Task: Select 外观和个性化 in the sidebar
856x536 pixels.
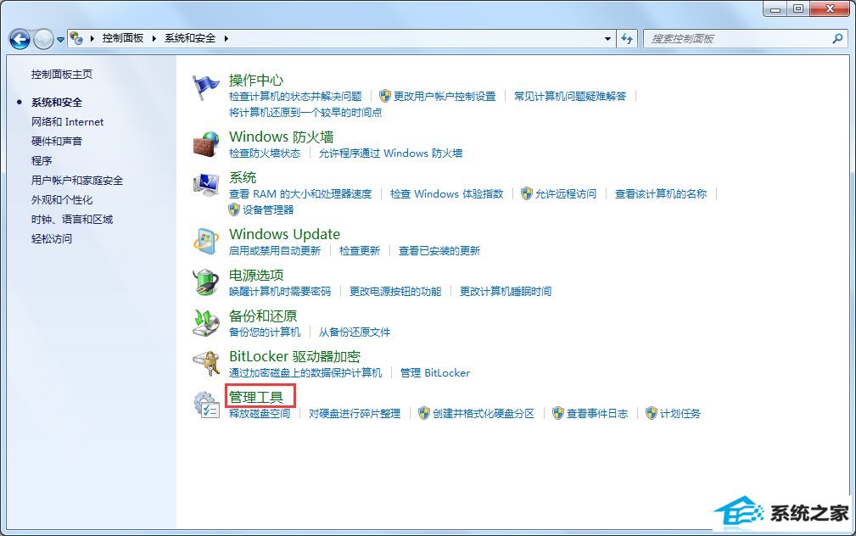Action: [x=62, y=200]
